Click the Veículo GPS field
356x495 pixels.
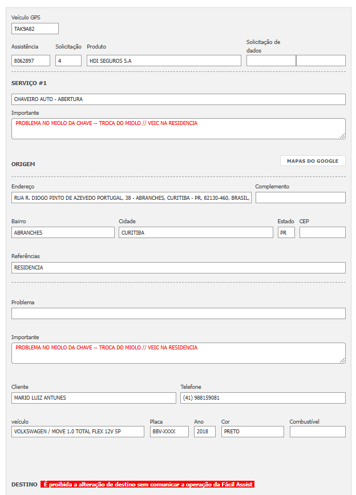point(35,29)
